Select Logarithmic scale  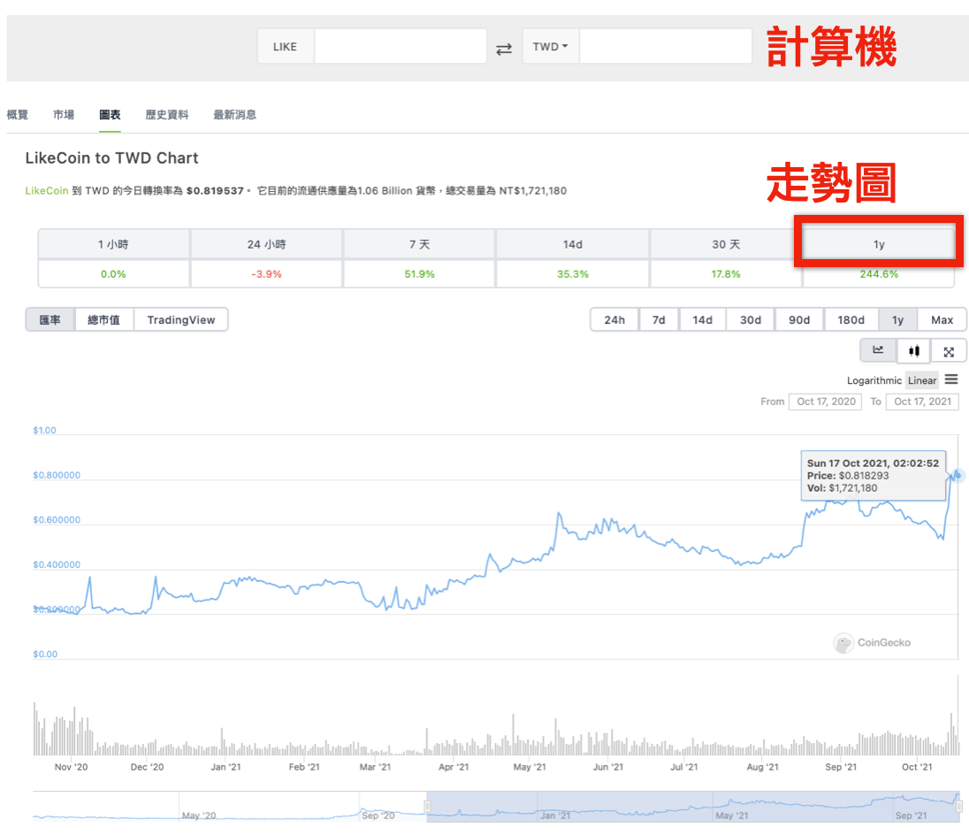coord(874,380)
